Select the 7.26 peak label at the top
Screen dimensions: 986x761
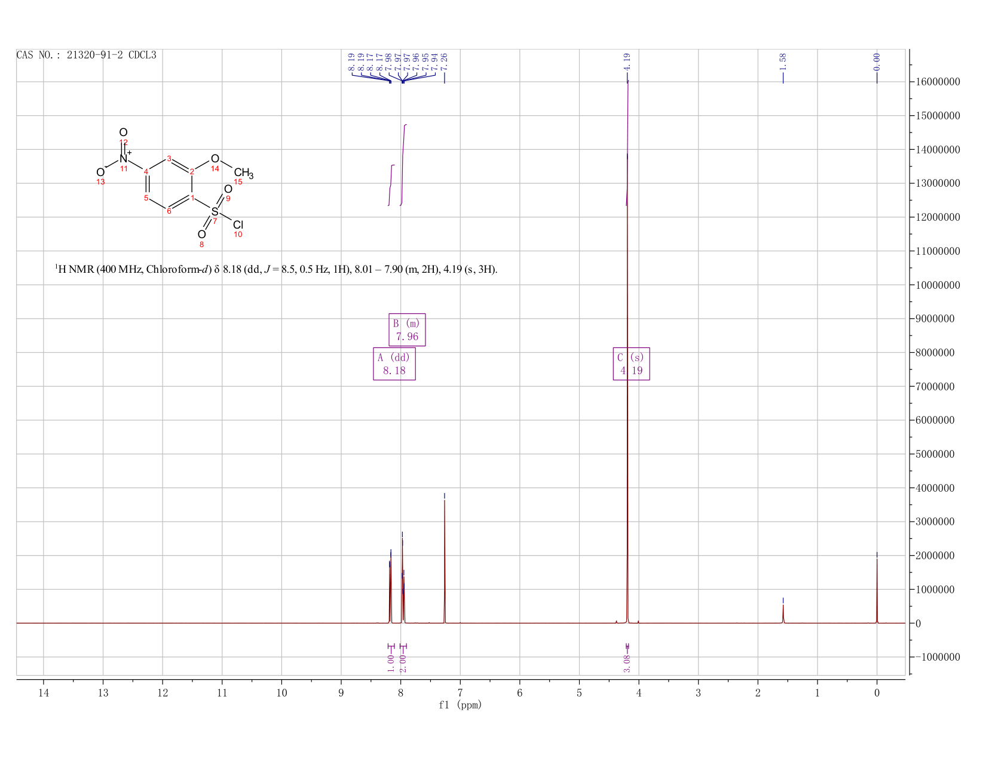[x=444, y=62]
